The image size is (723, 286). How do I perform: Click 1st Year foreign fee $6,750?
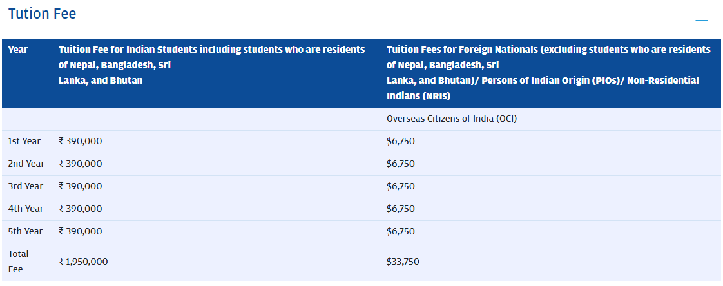(x=401, y=141)
